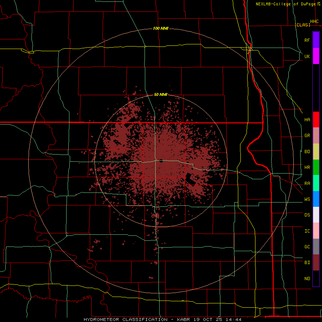This screenshot has width=322, height=322.
Task: Select the BD legend label
Action: pos(307,152)
